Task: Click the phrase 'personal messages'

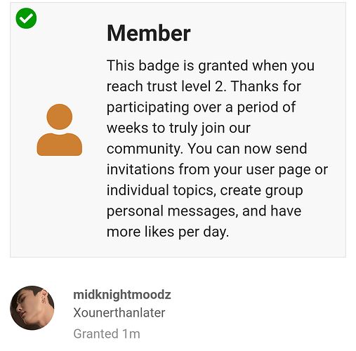Action: (172, 211)
